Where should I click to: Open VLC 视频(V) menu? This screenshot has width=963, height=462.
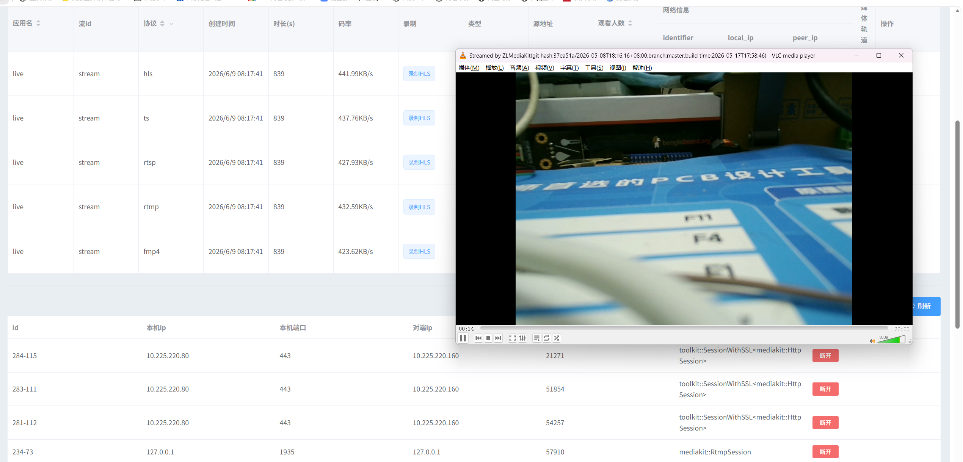pos(544,68)
